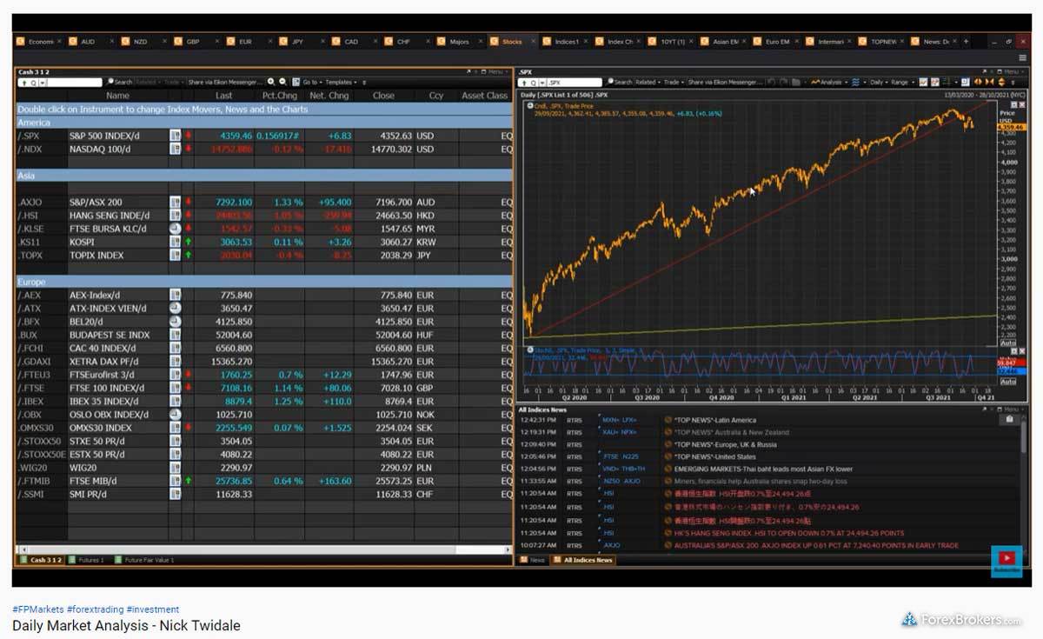Click the camera icon in All Indices News
This screenshot has height=639, width=1043.
coord(1008,419)
